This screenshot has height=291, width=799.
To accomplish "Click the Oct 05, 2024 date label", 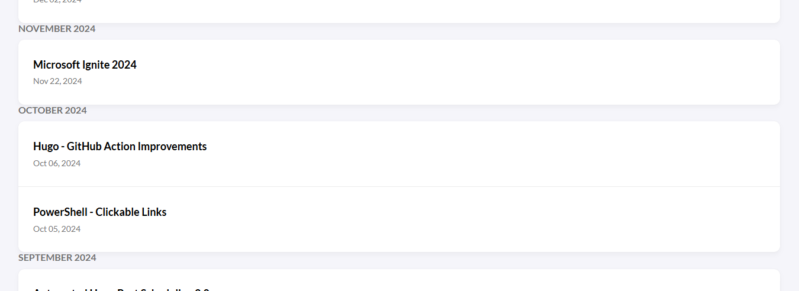I will (57, 229).
